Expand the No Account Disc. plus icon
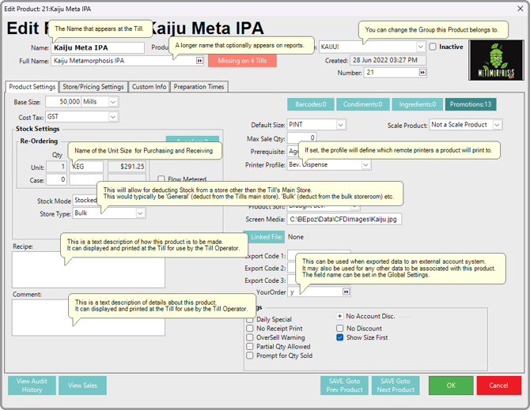 [x=340, y=315]
